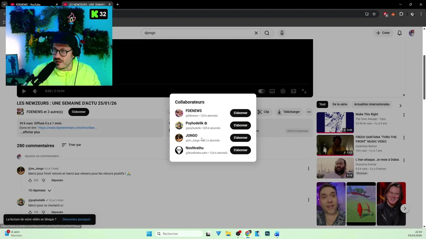This screenshot has width=426, height=239.
Task: Expand the 10 réponses thread
Action: 40,191
